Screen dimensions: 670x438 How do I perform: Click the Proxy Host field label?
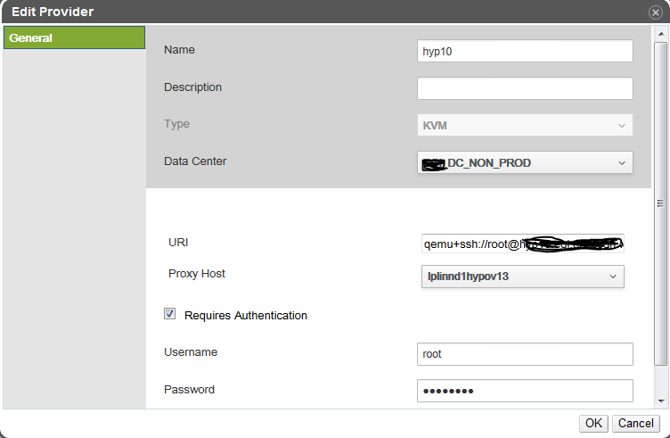click(196, 274)
